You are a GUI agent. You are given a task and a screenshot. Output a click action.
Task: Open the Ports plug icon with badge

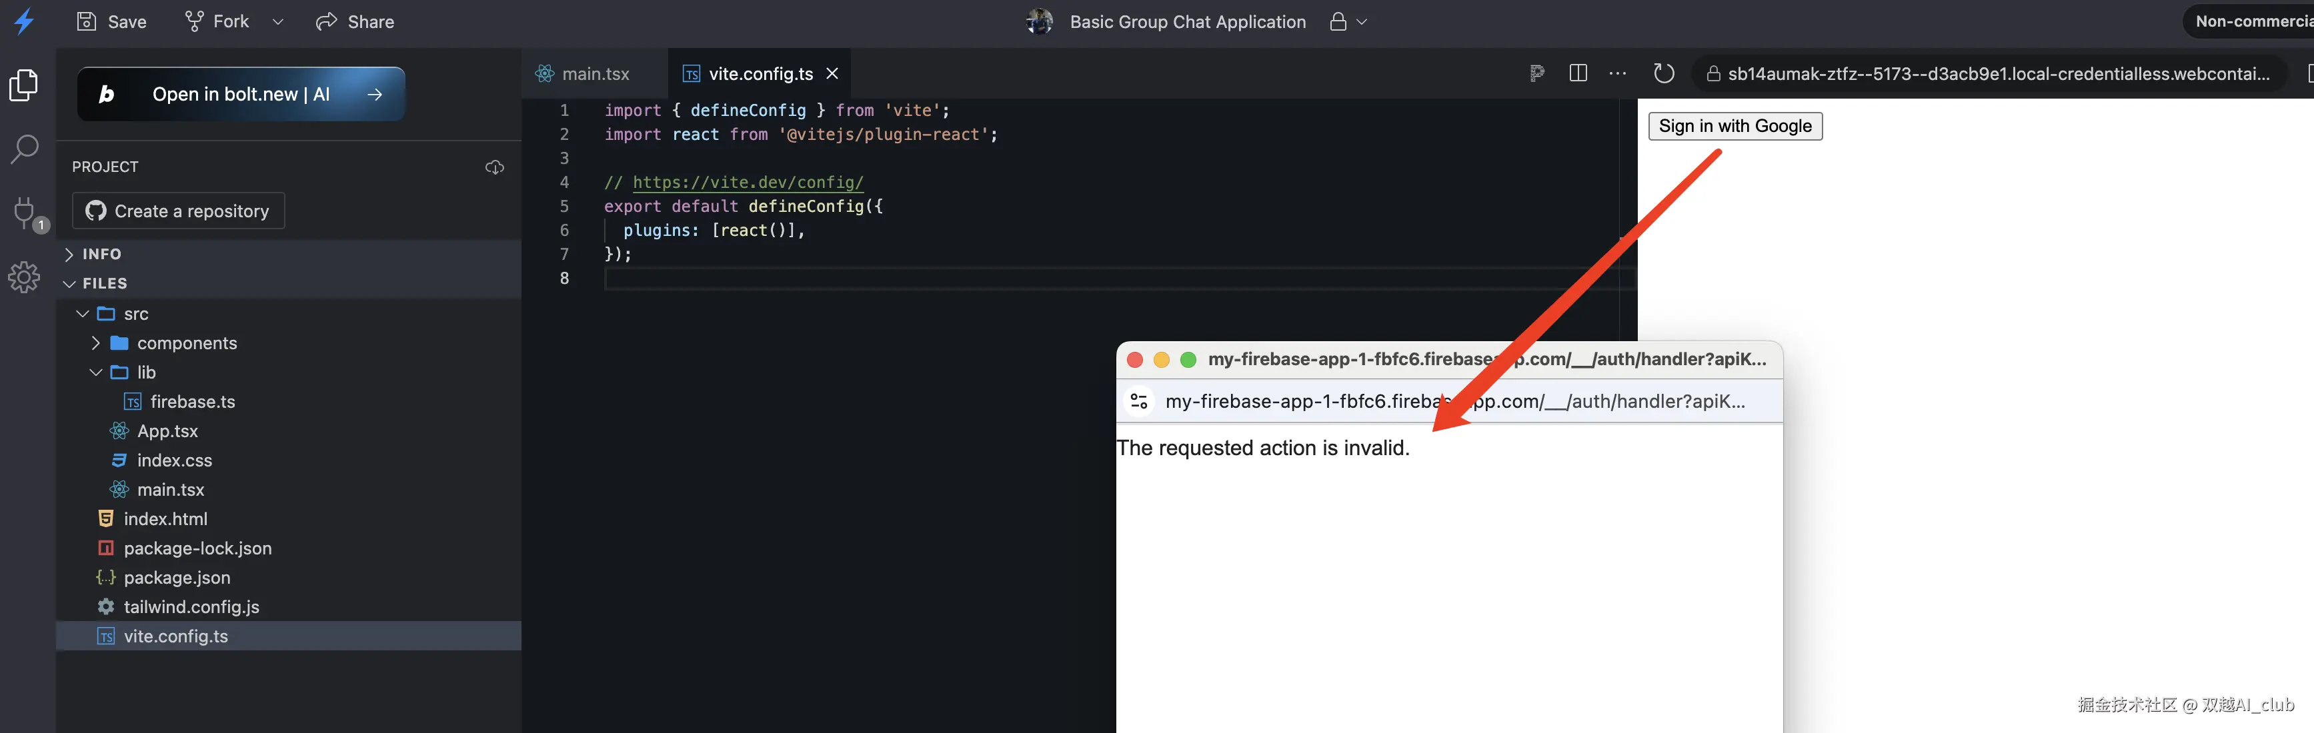pyautogui.click(x=25, y=213)
